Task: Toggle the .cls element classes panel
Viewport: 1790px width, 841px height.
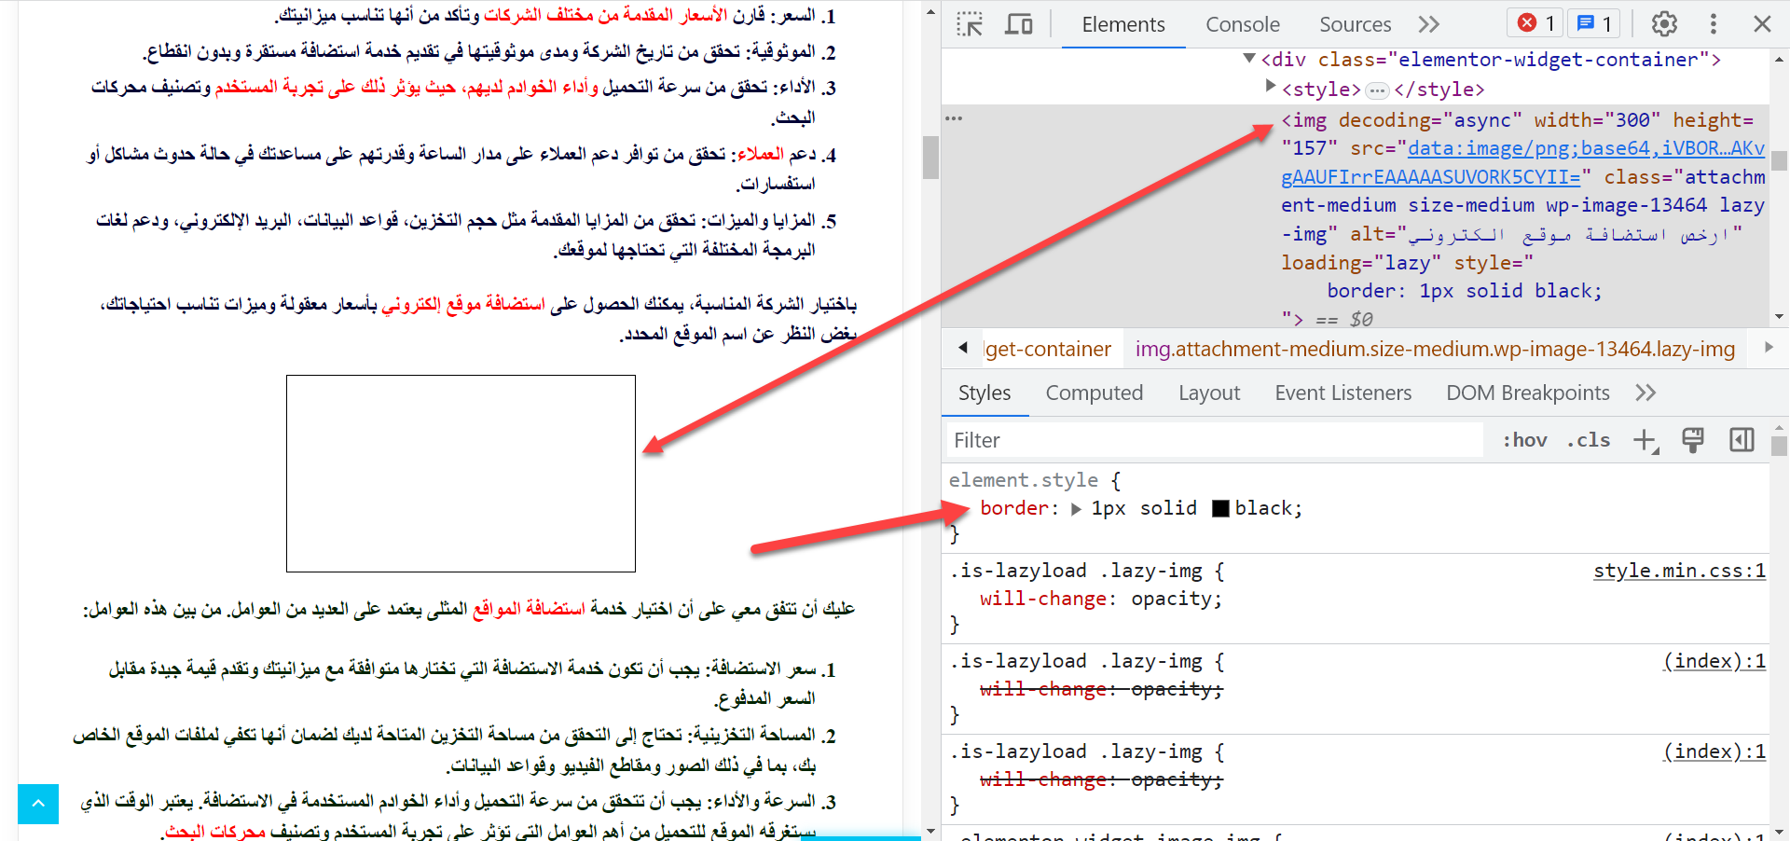Action: click(x=1589, y=440)
